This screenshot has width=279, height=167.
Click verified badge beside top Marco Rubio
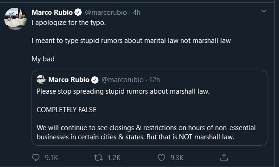78,12
